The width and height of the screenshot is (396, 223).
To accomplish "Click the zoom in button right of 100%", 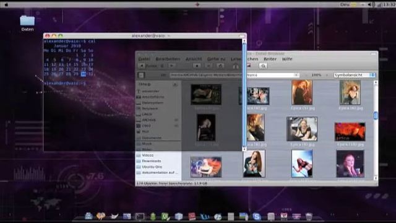I will tap(327, 75).
